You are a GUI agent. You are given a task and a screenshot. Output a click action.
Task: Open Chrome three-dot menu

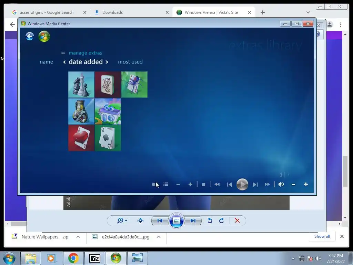coord(341,24)
